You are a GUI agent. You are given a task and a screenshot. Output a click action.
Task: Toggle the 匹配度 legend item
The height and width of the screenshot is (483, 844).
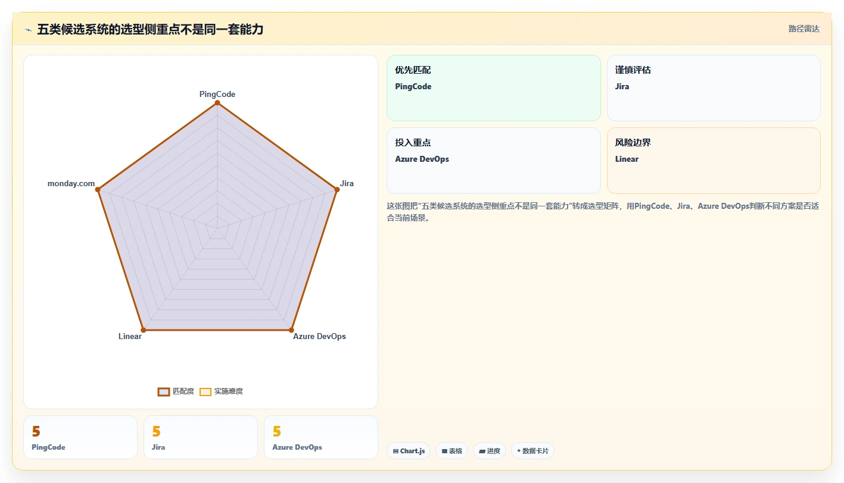click(176, 391)
